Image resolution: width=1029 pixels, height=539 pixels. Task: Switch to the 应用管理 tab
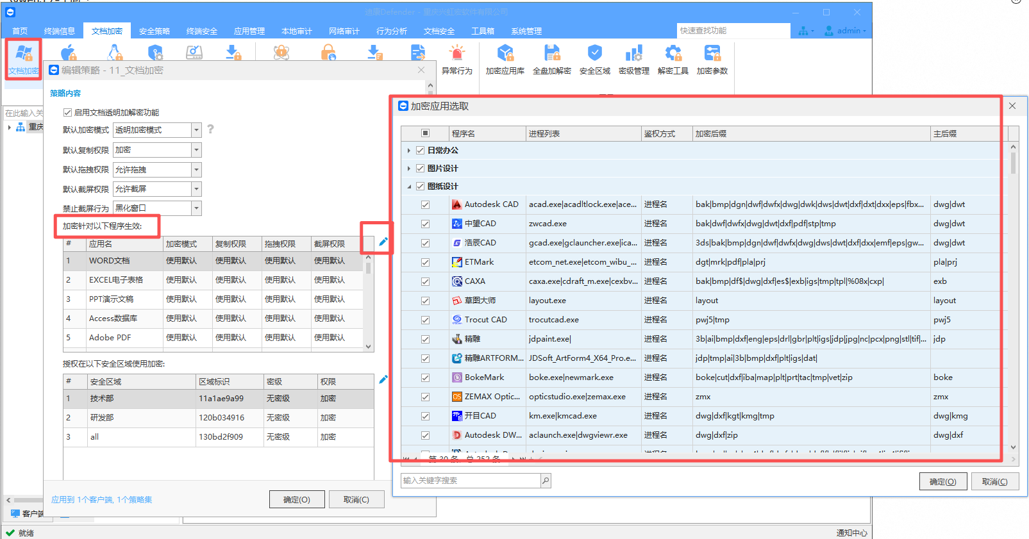tap(249, 31)
